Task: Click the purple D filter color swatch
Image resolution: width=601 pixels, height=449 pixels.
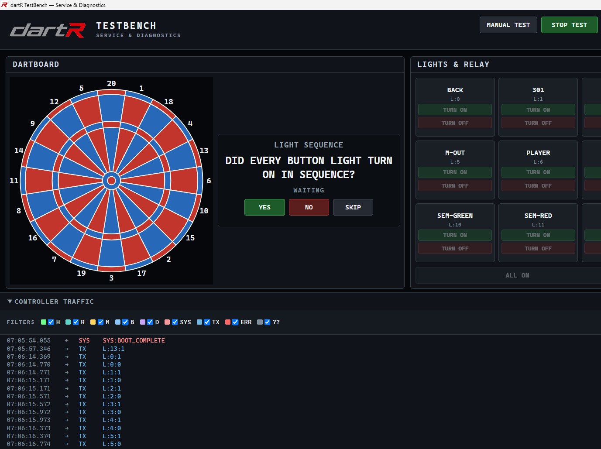Action: [143, 322]
